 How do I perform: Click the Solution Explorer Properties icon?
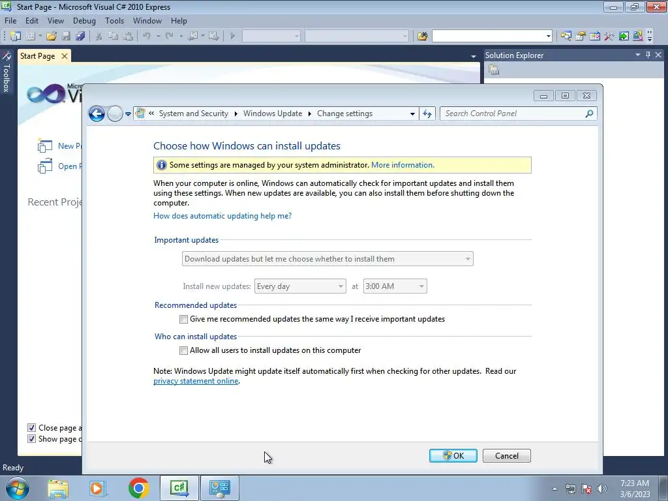click(494, 70)
